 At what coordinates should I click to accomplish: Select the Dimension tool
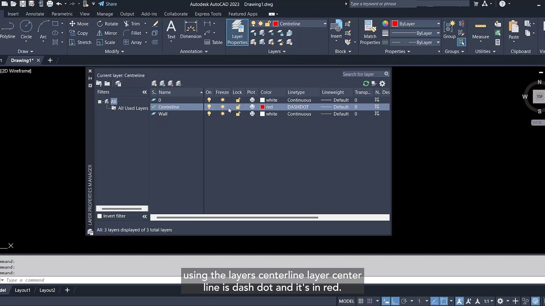coord(191,30)
